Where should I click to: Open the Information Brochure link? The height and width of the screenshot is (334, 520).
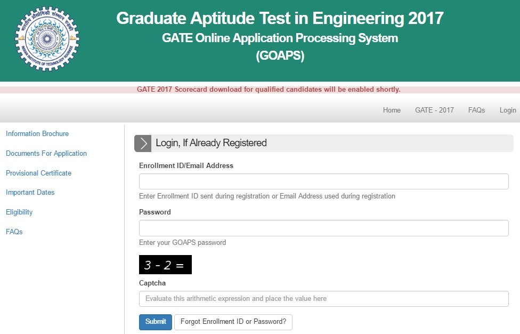pos(37,134)
